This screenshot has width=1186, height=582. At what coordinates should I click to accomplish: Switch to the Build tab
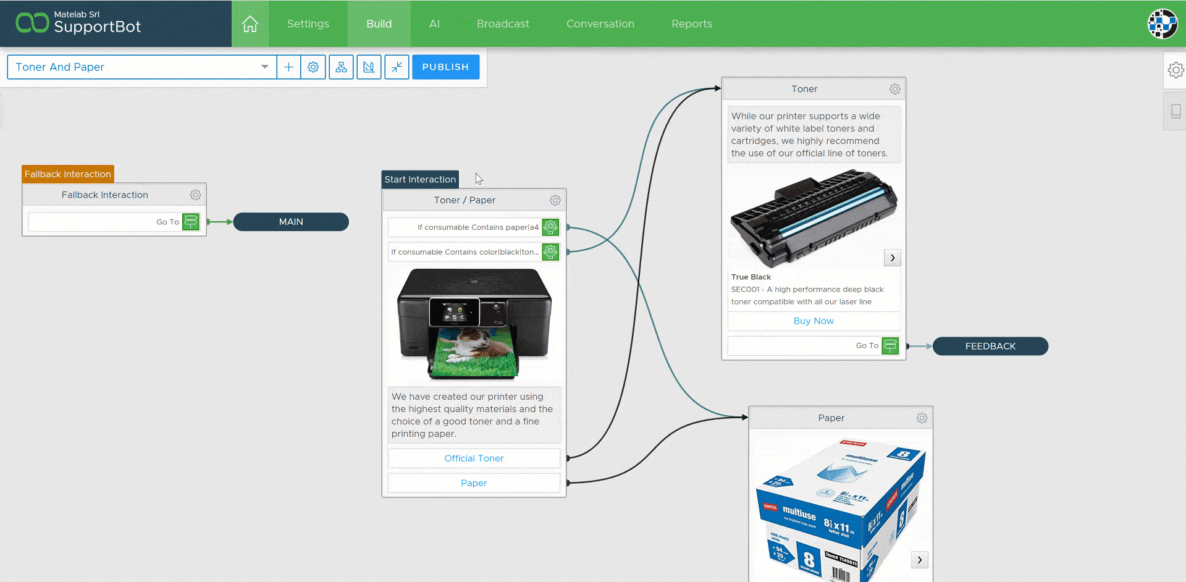(379, 24)
